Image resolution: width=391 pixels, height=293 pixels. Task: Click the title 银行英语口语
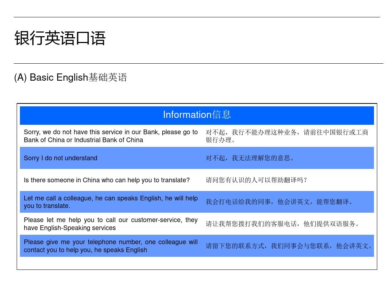coord(60,38)
